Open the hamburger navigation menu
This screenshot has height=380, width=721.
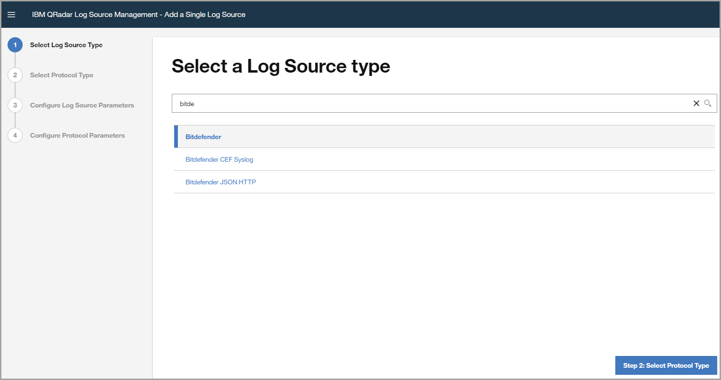[11, 14]
